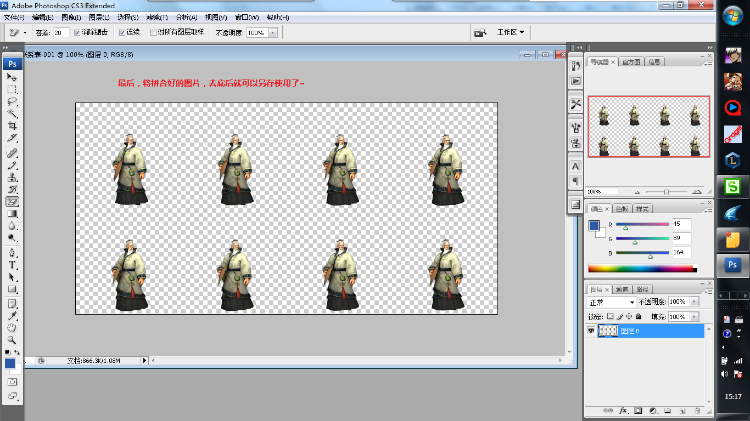
Task: Open the 正常 blend mode dropdown
Action: coord(611,302)
